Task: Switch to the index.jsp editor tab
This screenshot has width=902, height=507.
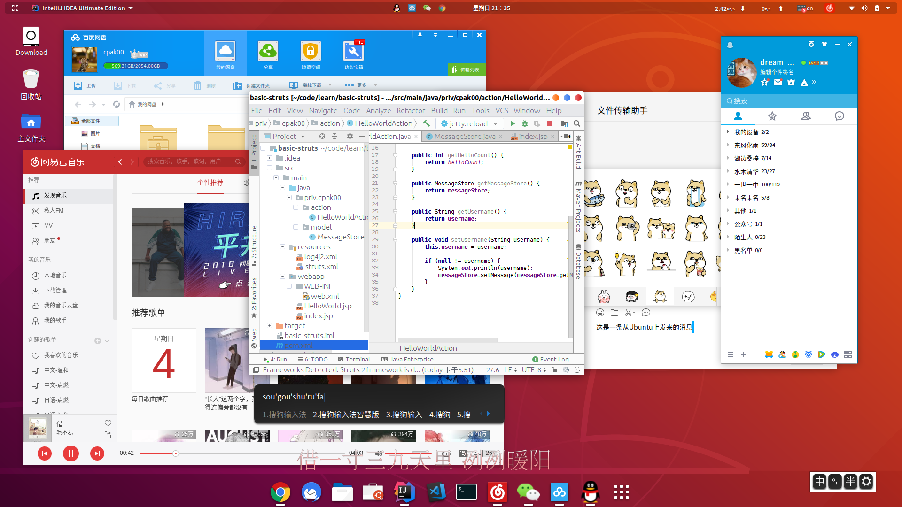Action: tap(532, 136)
